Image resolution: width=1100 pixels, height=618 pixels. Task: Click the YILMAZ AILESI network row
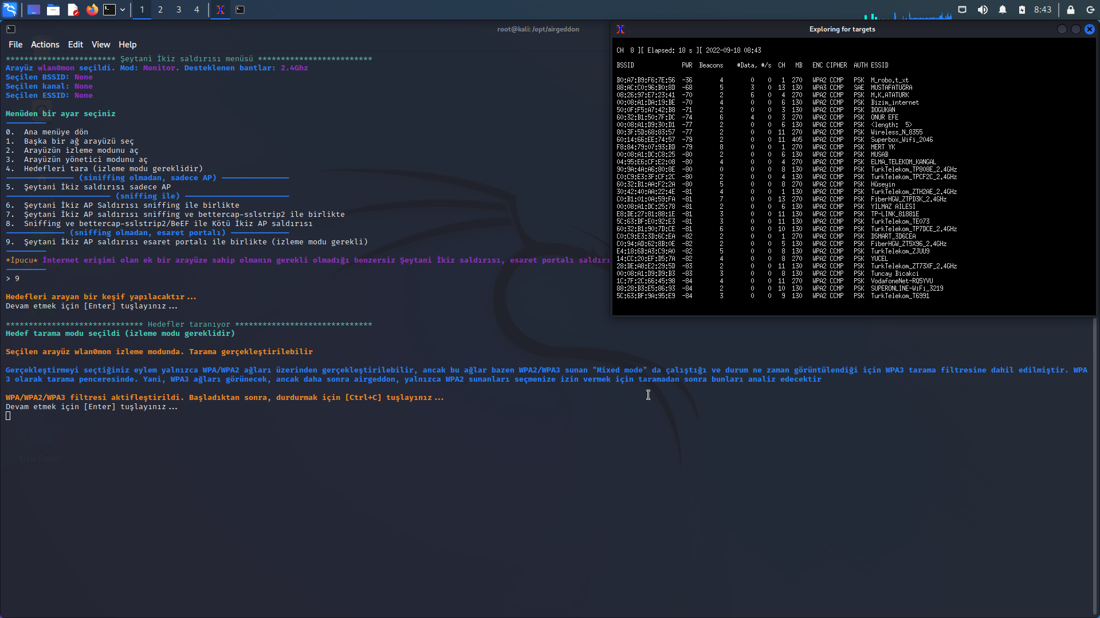coord(766,207)
